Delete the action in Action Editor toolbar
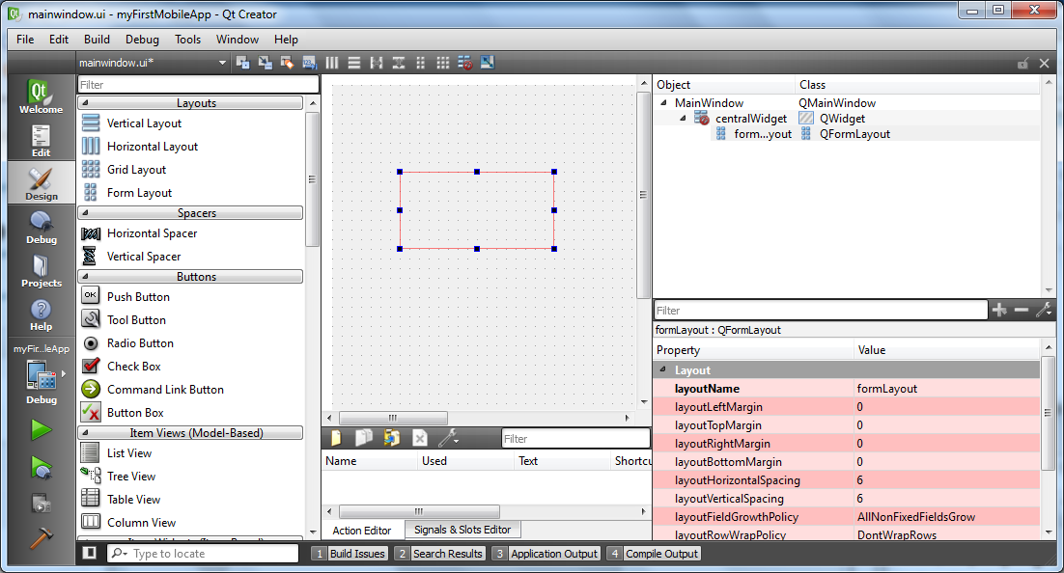The width and height of the screenshot is (1064, 573). click(x=420, y=438)
